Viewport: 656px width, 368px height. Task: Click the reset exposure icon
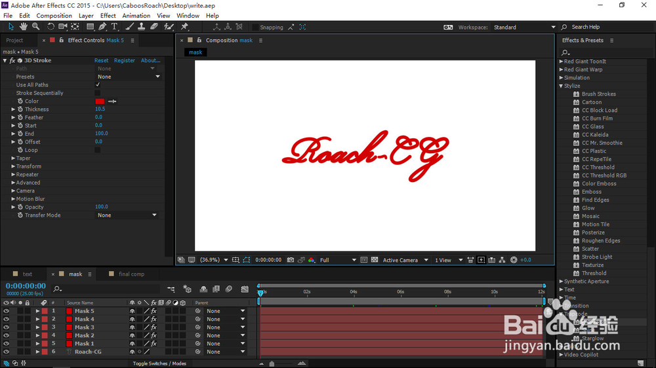pyautogui.click(x=514, y=260)
